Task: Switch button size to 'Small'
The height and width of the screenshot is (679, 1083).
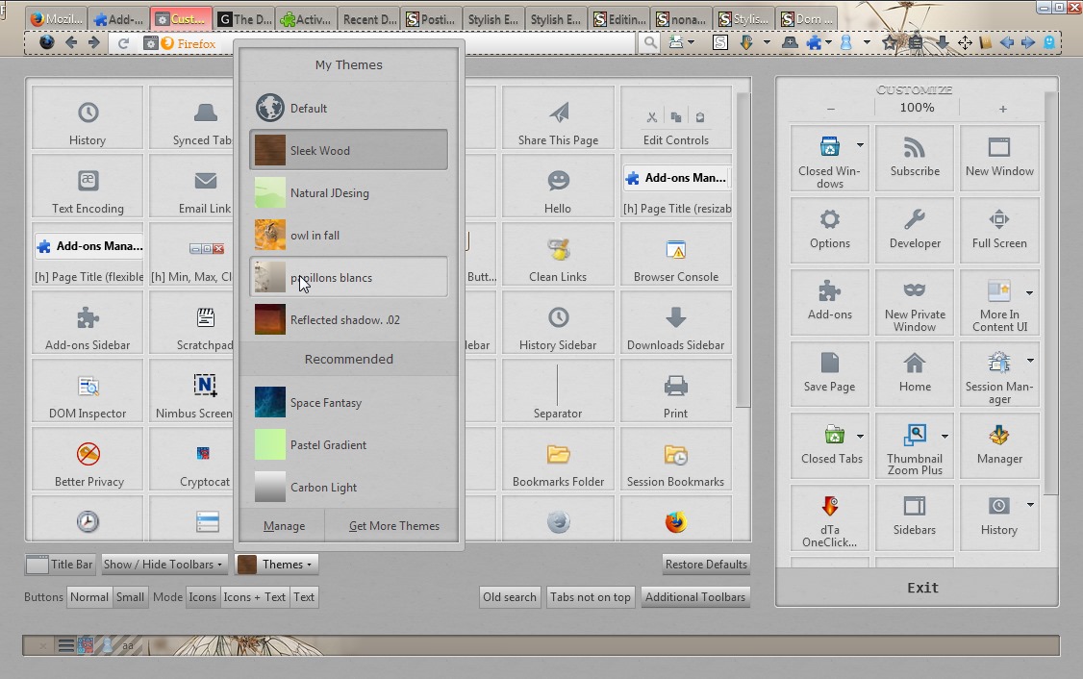Action: pos(130,596)
